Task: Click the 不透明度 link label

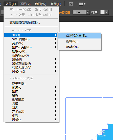Action: [x=65, y=12]
